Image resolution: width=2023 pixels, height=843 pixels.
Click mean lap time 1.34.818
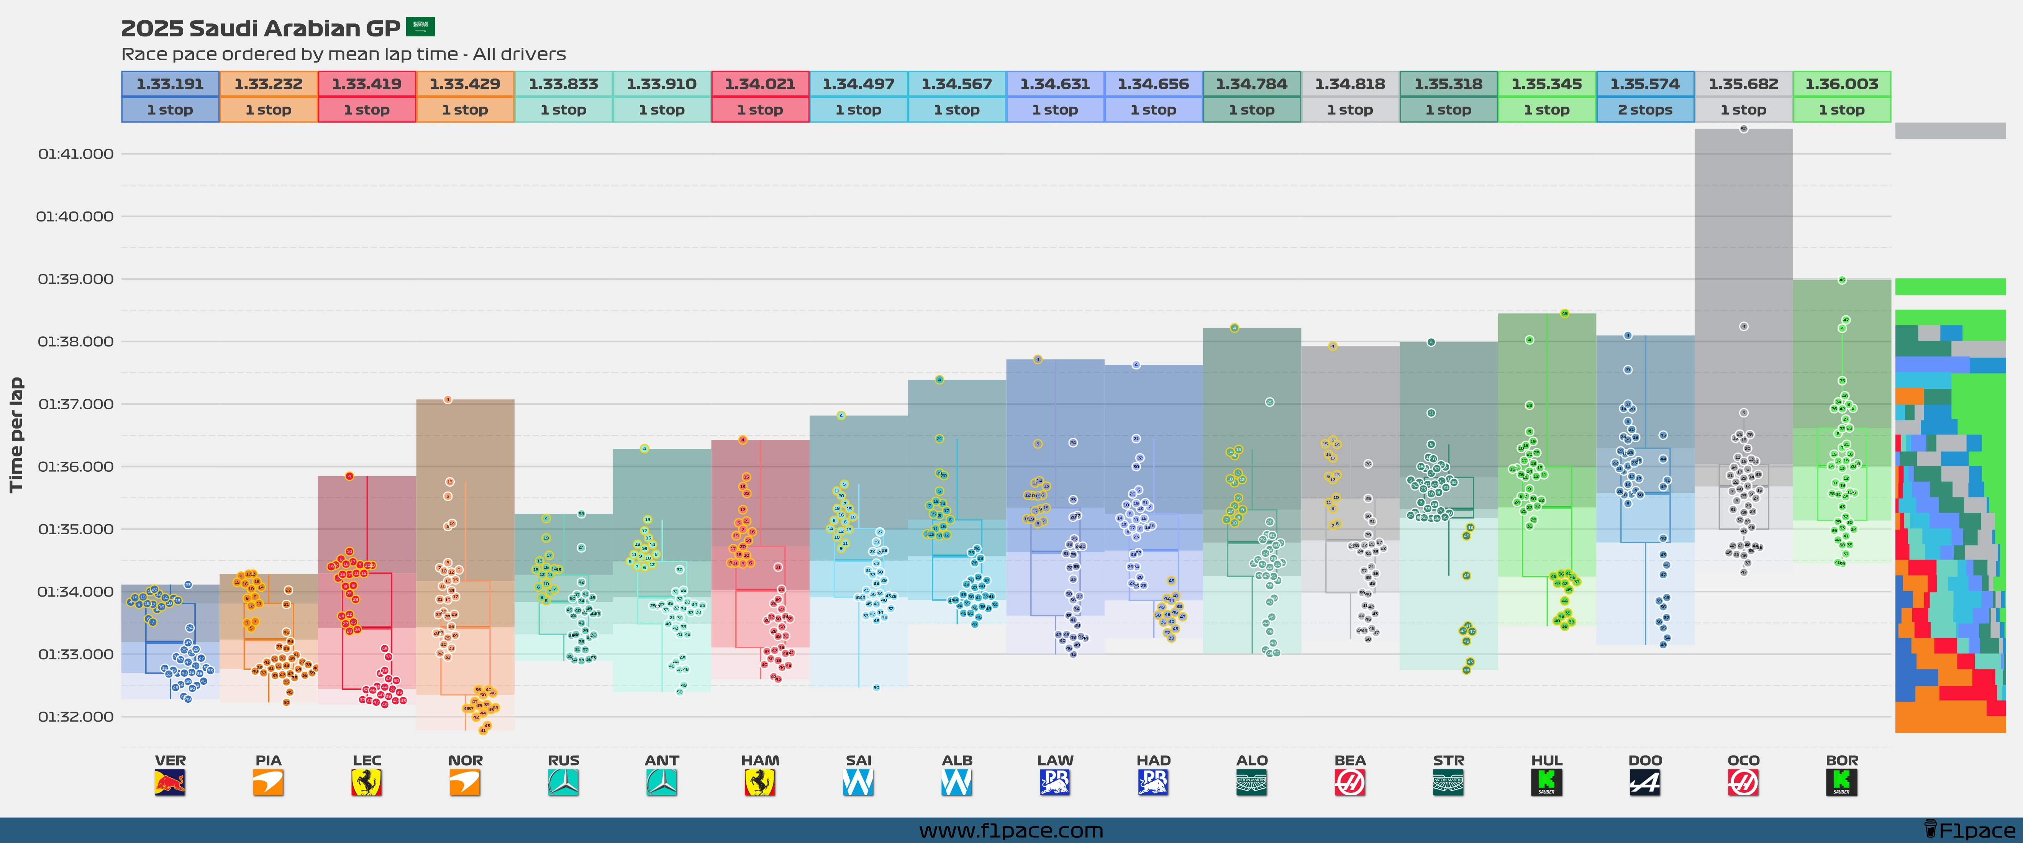point(1350,84)
